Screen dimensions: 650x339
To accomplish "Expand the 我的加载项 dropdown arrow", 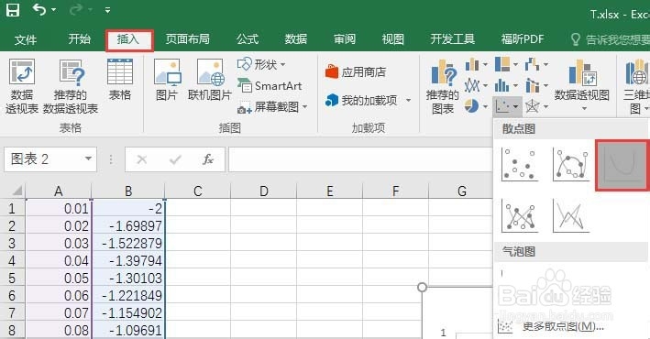I will [x=408, y=100].
